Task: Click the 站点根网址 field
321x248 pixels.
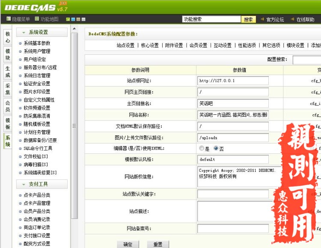Action: click(x=233, y=81)
